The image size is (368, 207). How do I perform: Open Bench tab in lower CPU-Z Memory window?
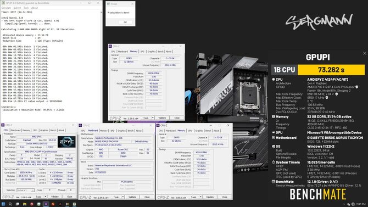[208, 131]
